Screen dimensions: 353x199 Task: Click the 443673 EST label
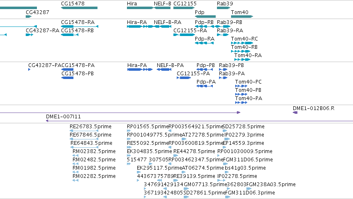point(146,176)
